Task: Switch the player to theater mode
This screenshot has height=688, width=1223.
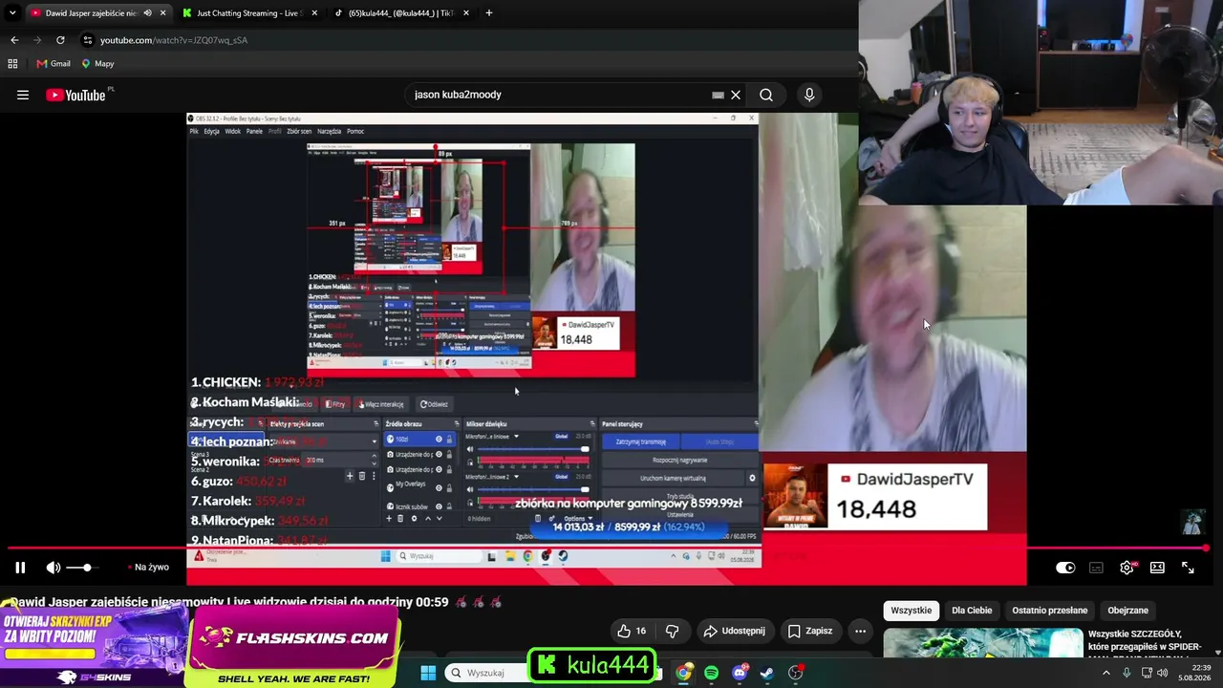Action: coord(1157,568)
